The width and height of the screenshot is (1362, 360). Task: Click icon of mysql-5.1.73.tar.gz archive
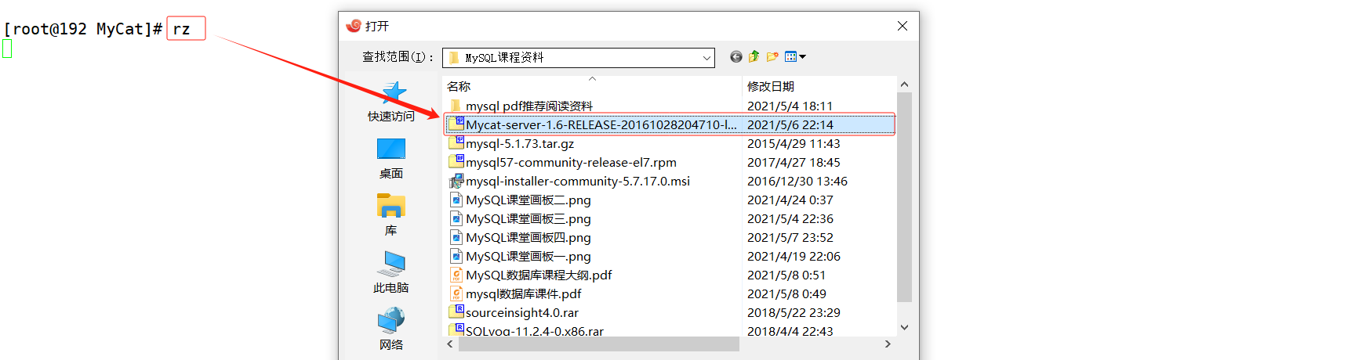[456, 142]
